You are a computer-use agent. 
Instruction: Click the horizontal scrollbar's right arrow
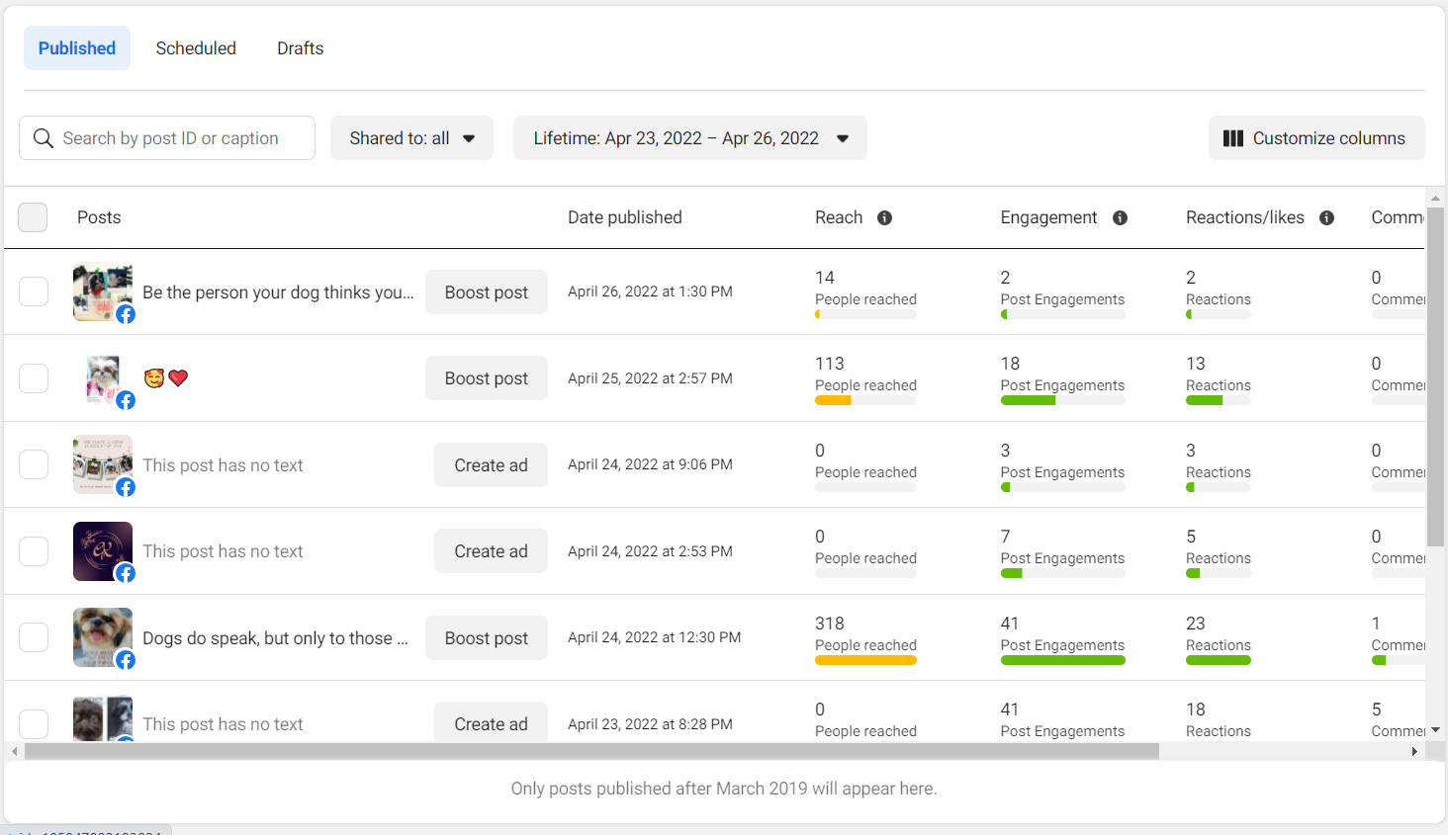point(1414,752)
